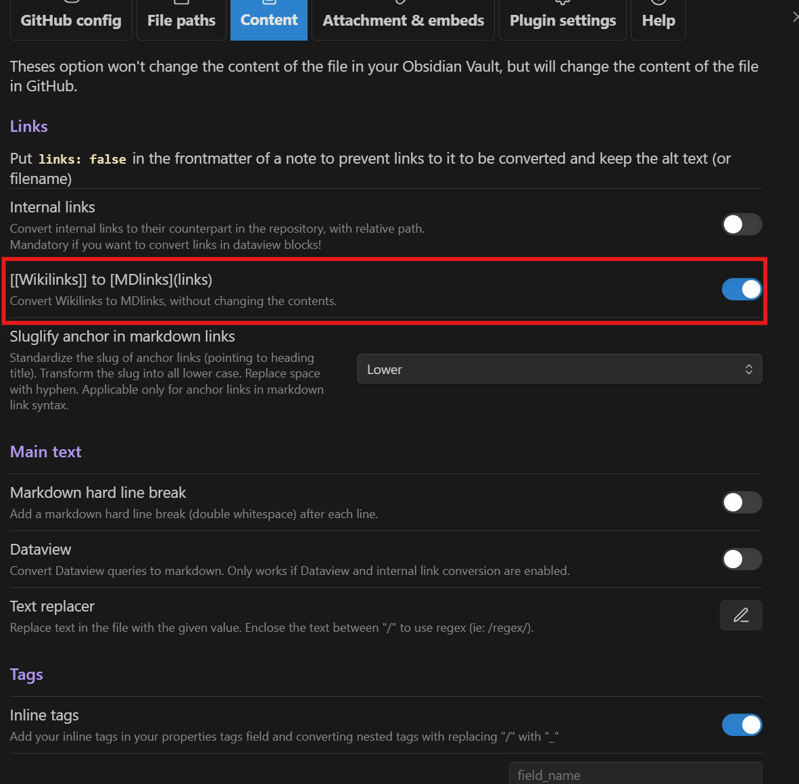Switch to the File paths tab

(x=181, y=20)
